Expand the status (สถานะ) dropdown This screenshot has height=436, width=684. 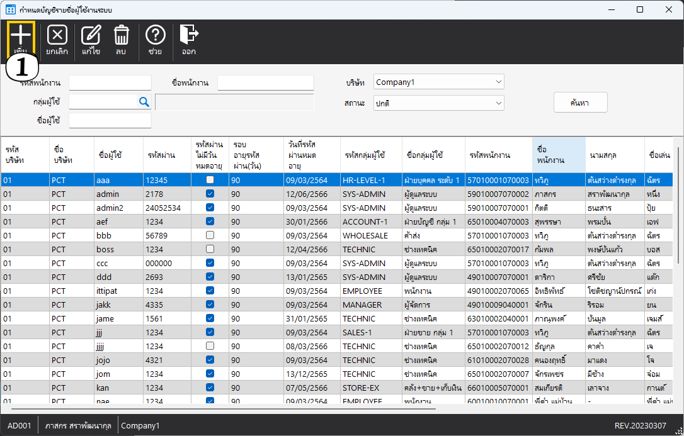click(439, 103)
